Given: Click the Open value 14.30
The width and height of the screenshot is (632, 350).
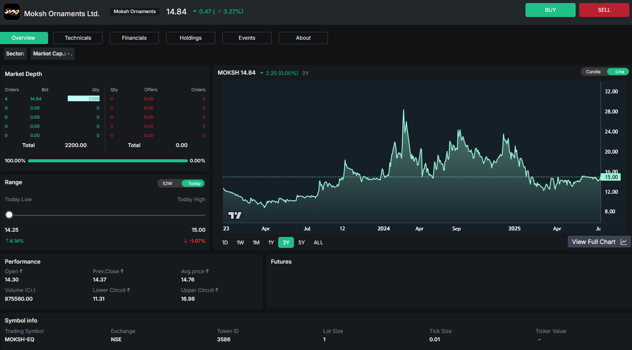Looking at the screenshot, I should click(12, 280).
